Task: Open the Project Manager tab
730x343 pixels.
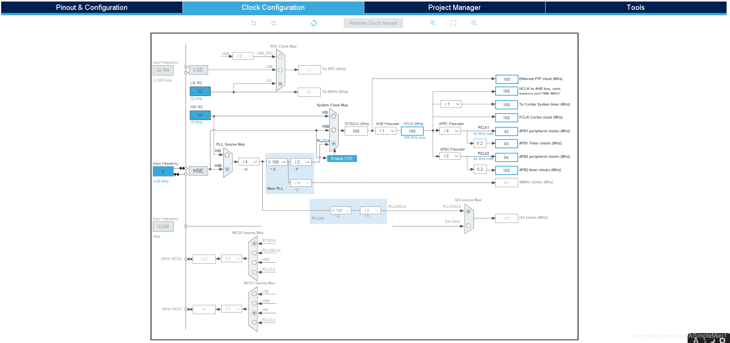Action: pyautogui.click(x=454, y=7)
